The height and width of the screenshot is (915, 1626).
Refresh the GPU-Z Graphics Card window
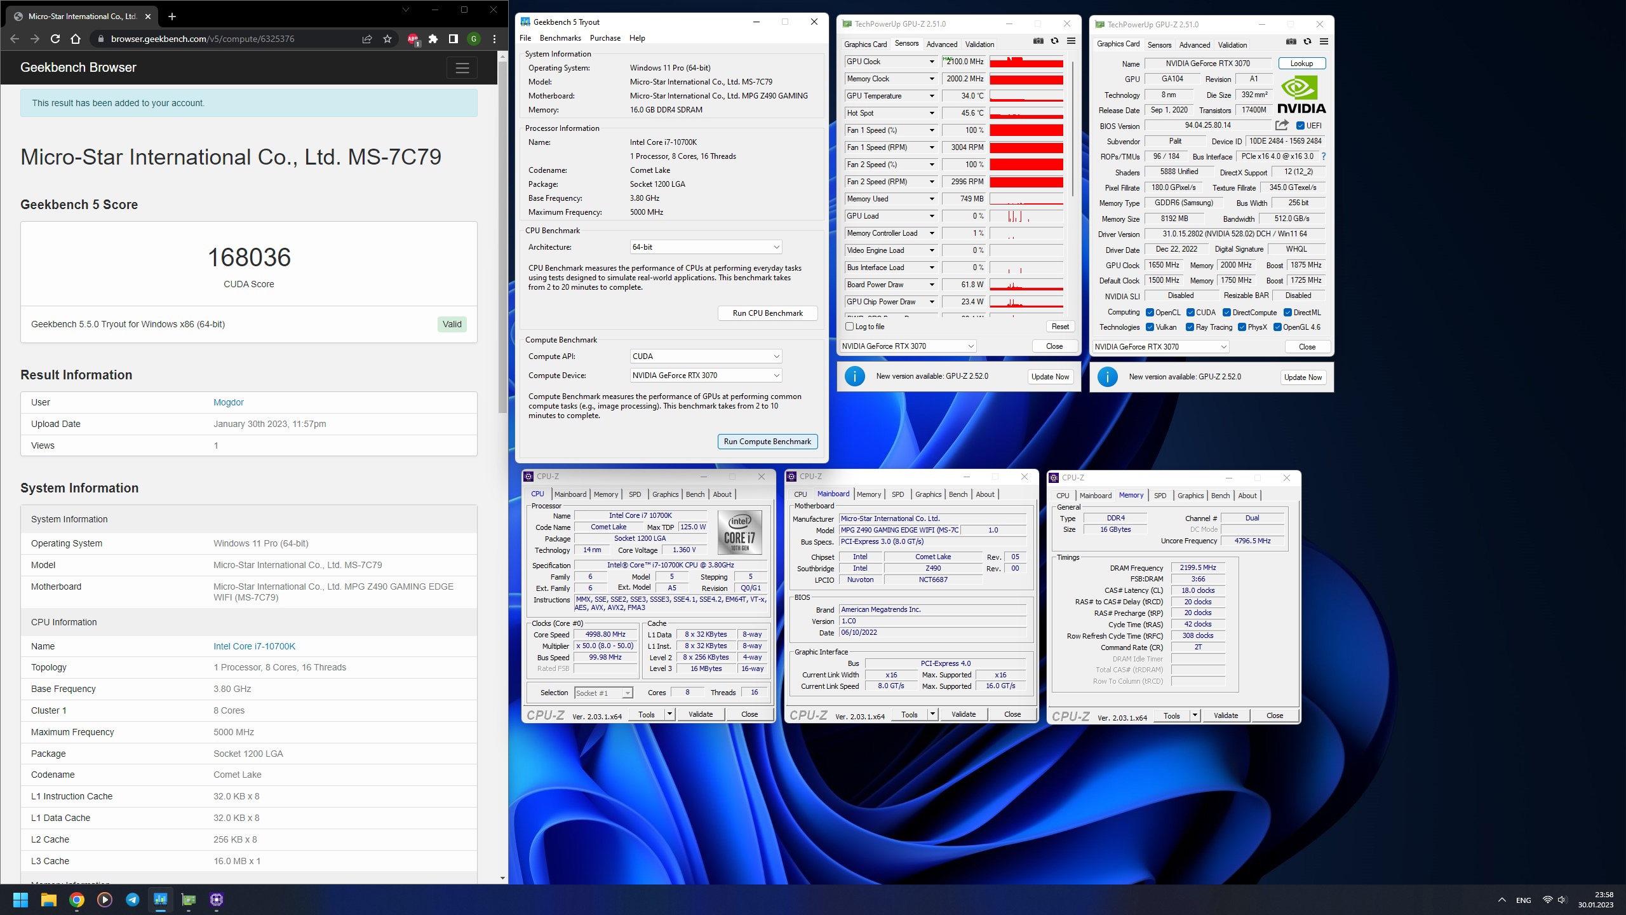coord(1307,42)
